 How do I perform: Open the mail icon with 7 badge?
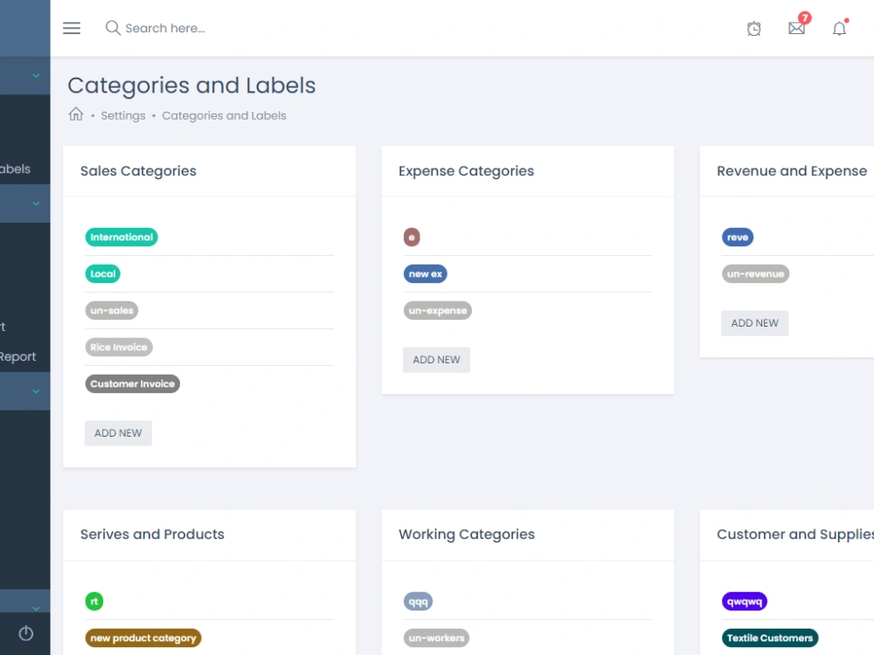coord(798,26)
